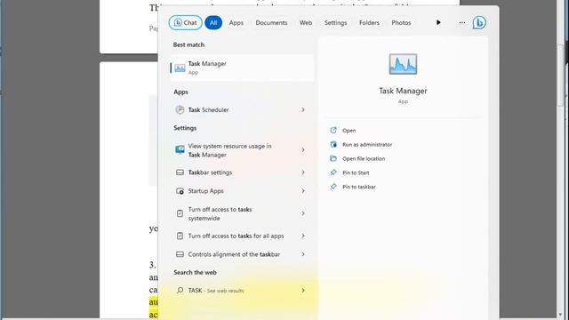
Task: Click the large Task Manager preview icon
Action: [403, 64]
